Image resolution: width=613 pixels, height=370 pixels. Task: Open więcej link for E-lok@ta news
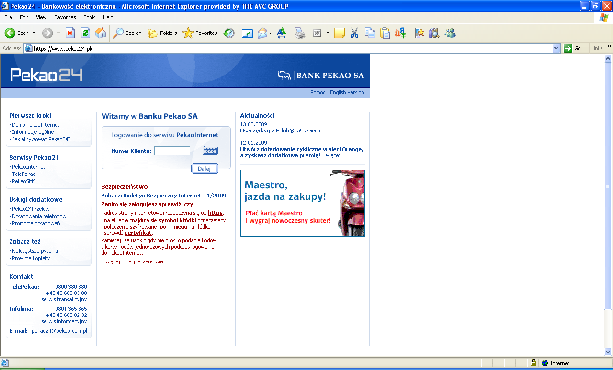314,131
